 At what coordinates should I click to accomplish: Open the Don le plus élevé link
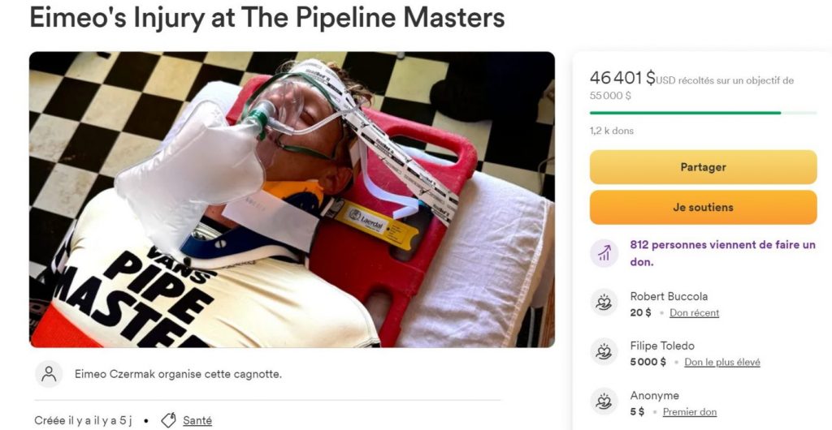[x=722, y=362]
